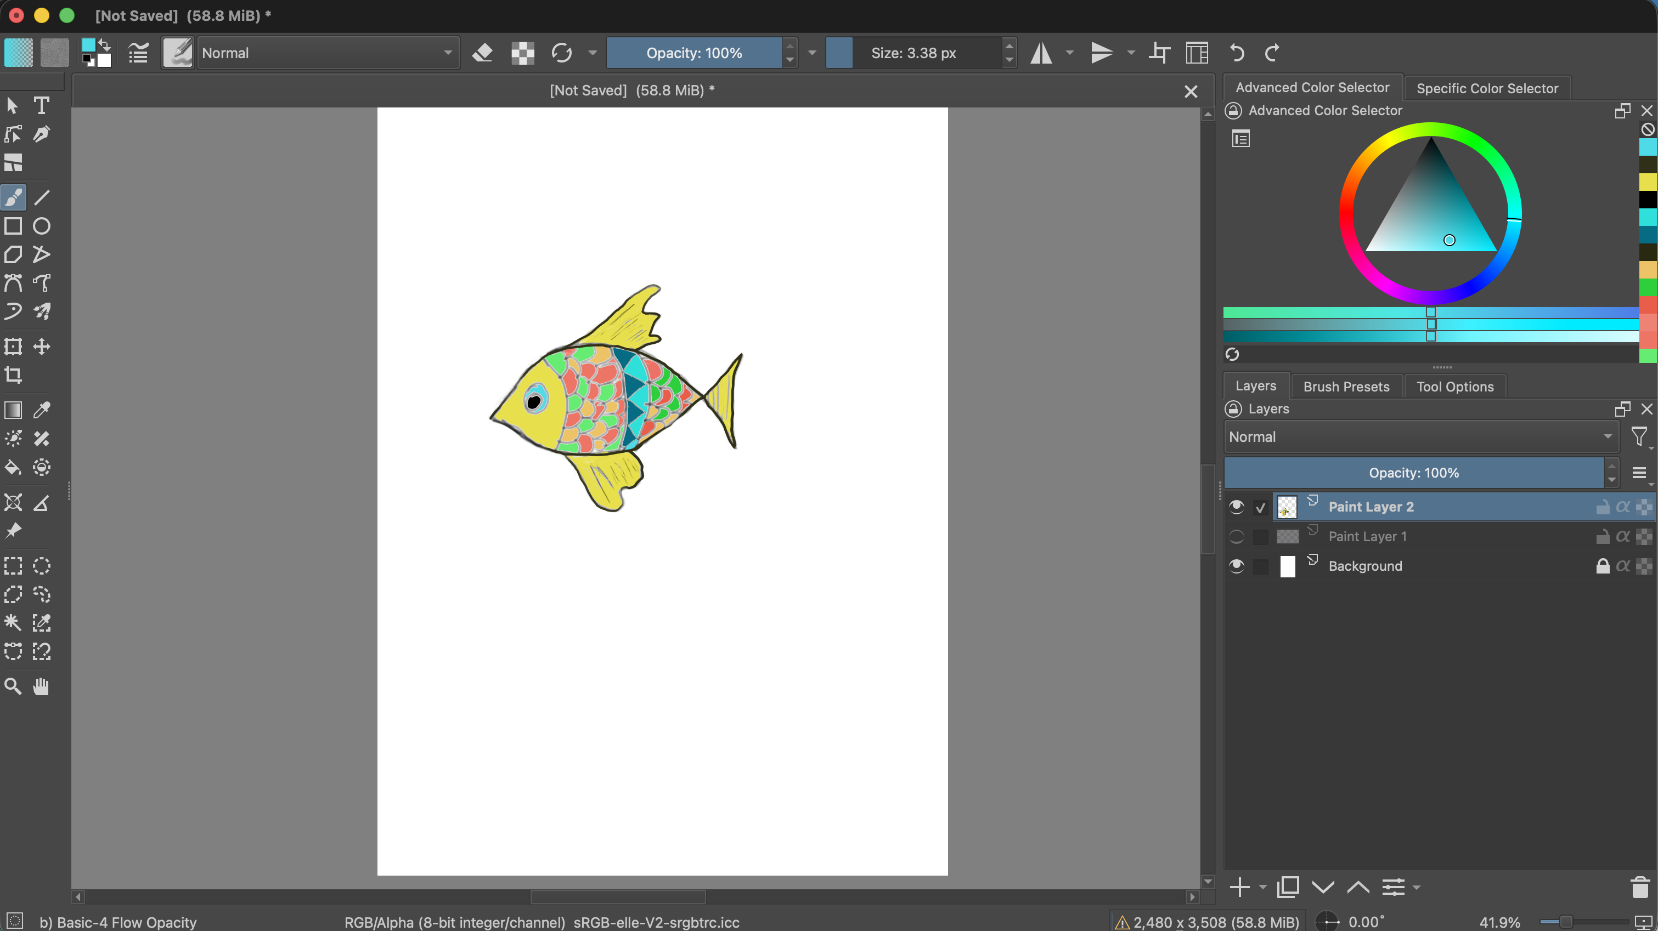Select the Rectangular Selection tool

(x=14, y=565)
